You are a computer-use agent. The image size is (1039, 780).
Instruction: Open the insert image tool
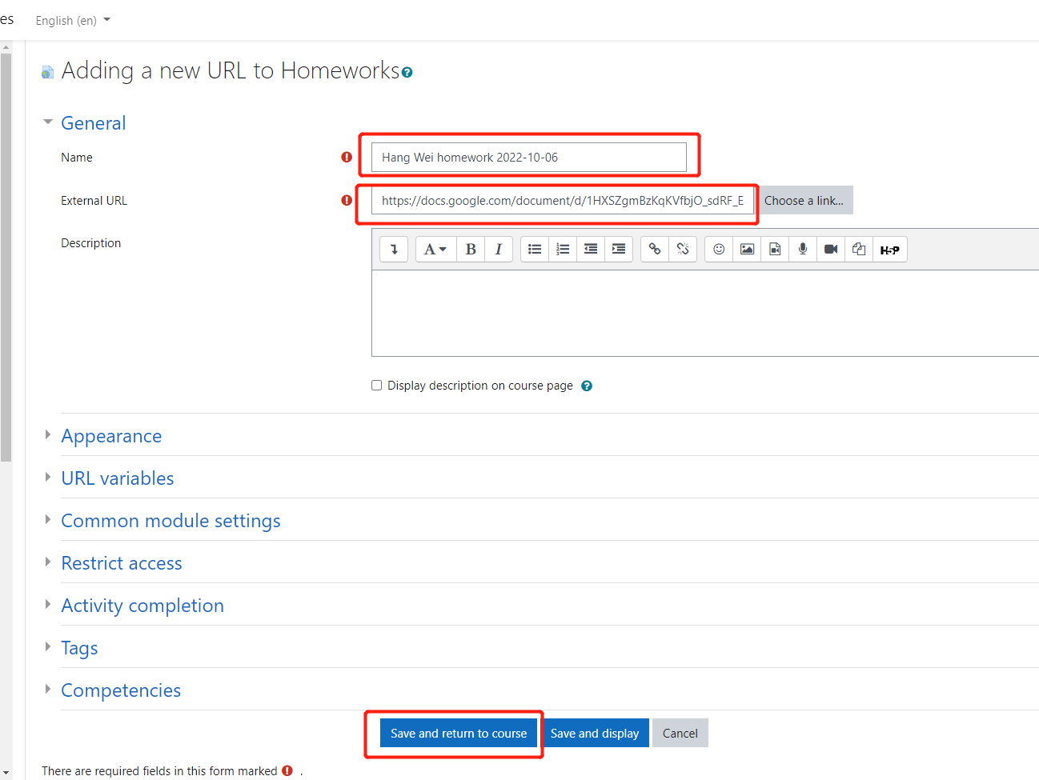click(746, 249)
